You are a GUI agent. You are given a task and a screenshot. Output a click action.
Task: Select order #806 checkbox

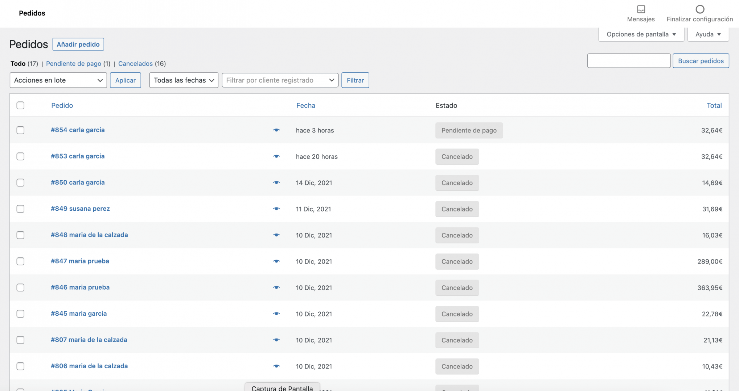(20, 366)
